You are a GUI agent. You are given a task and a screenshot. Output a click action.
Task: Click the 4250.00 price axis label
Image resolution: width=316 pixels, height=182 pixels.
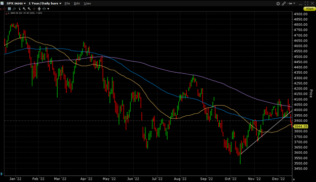click(301, 83)
